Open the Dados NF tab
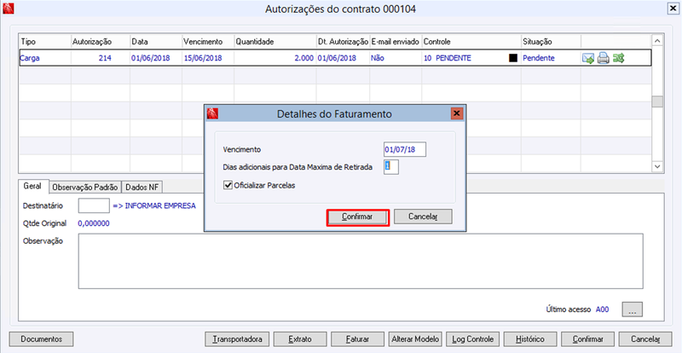This screenshot has width=682, height=353. (142, 188)
